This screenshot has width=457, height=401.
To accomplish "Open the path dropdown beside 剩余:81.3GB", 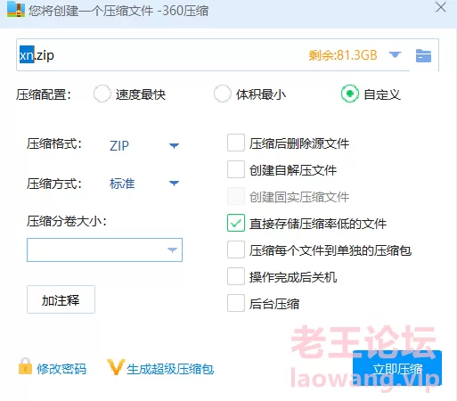I will 395,54.
